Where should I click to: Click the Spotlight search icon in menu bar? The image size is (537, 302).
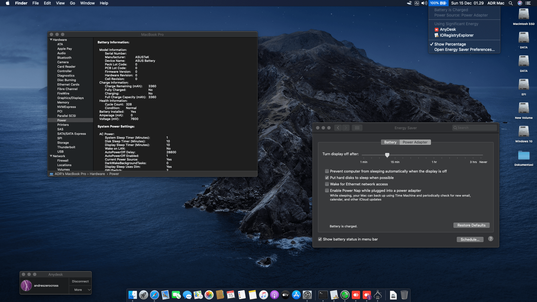click(x=511, y=3)
